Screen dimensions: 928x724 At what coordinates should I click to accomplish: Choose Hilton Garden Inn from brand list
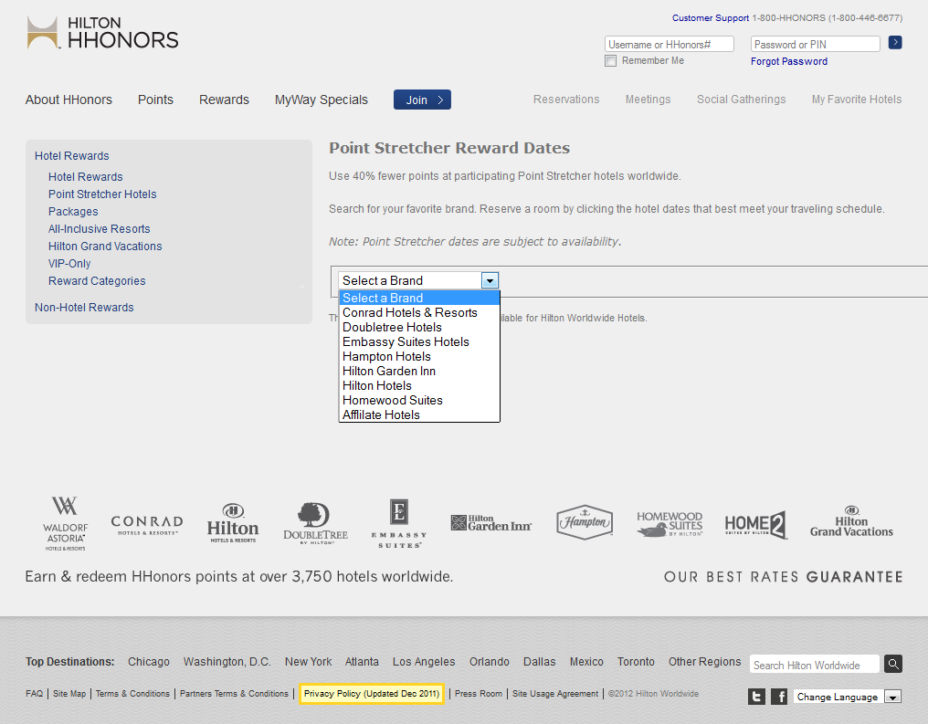(x=389, y=371)
